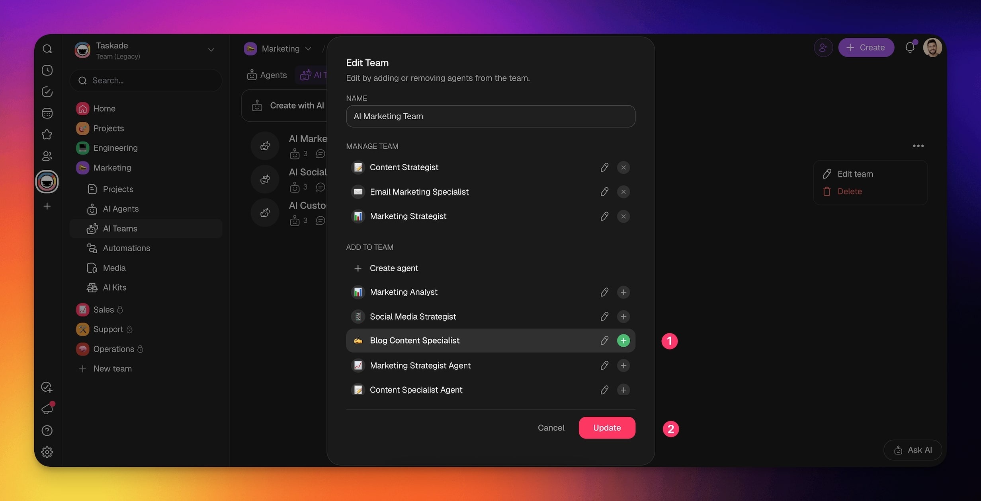Click the invite member icon near Create

point(823,48)
